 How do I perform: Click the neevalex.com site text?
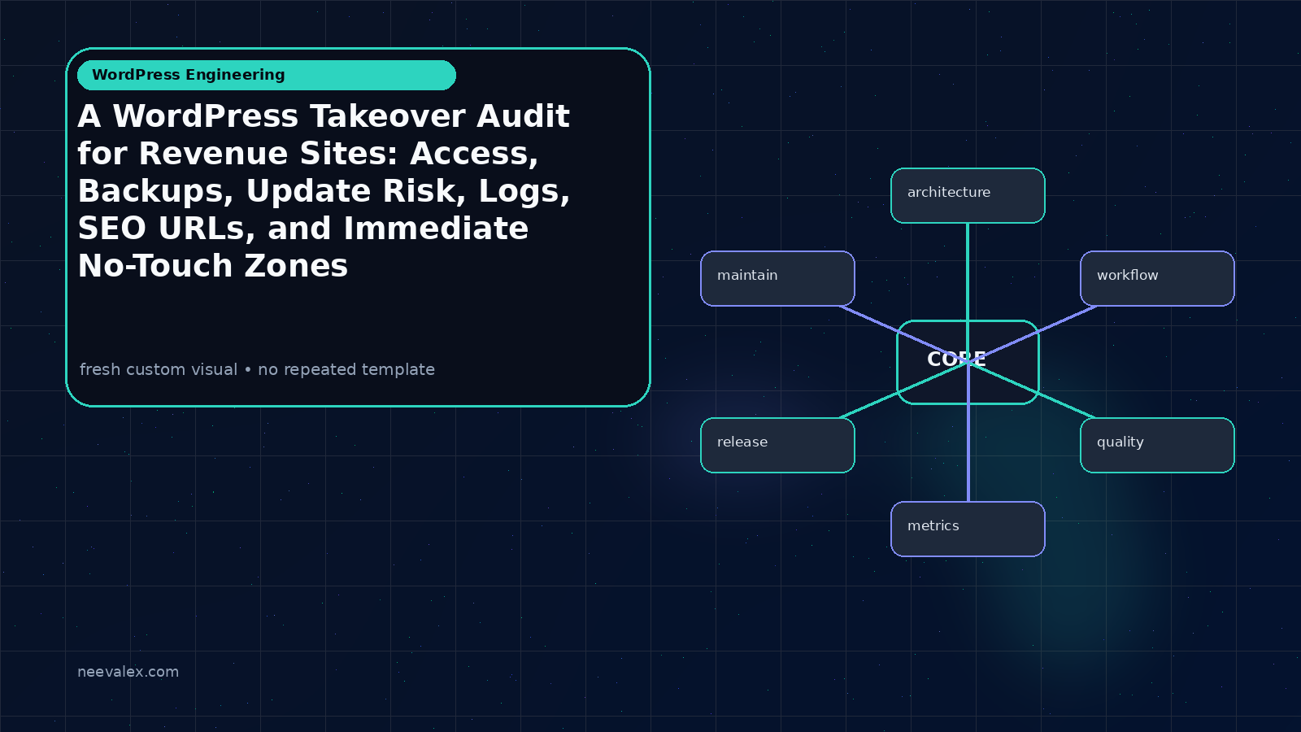128,672
